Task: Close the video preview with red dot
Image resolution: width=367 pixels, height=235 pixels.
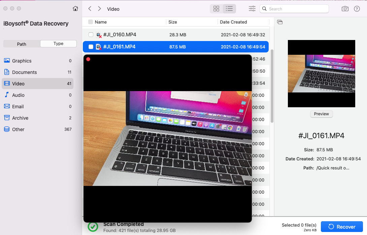Action: pos(88,59)
